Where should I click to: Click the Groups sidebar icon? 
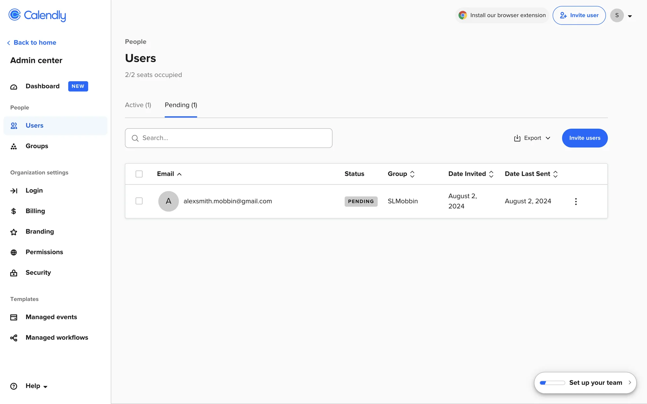click(x=14, y=146)
